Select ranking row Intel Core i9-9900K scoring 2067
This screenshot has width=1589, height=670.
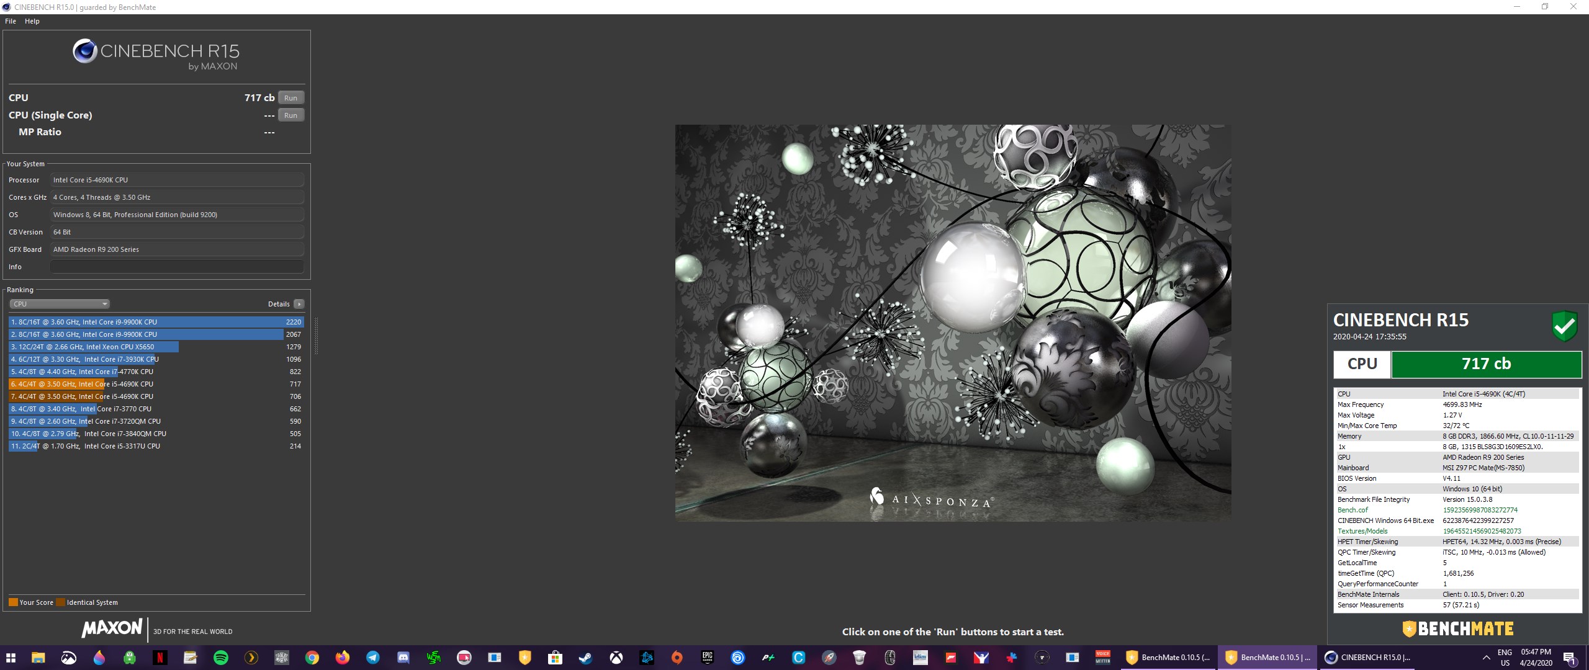(x=156, y=334)
